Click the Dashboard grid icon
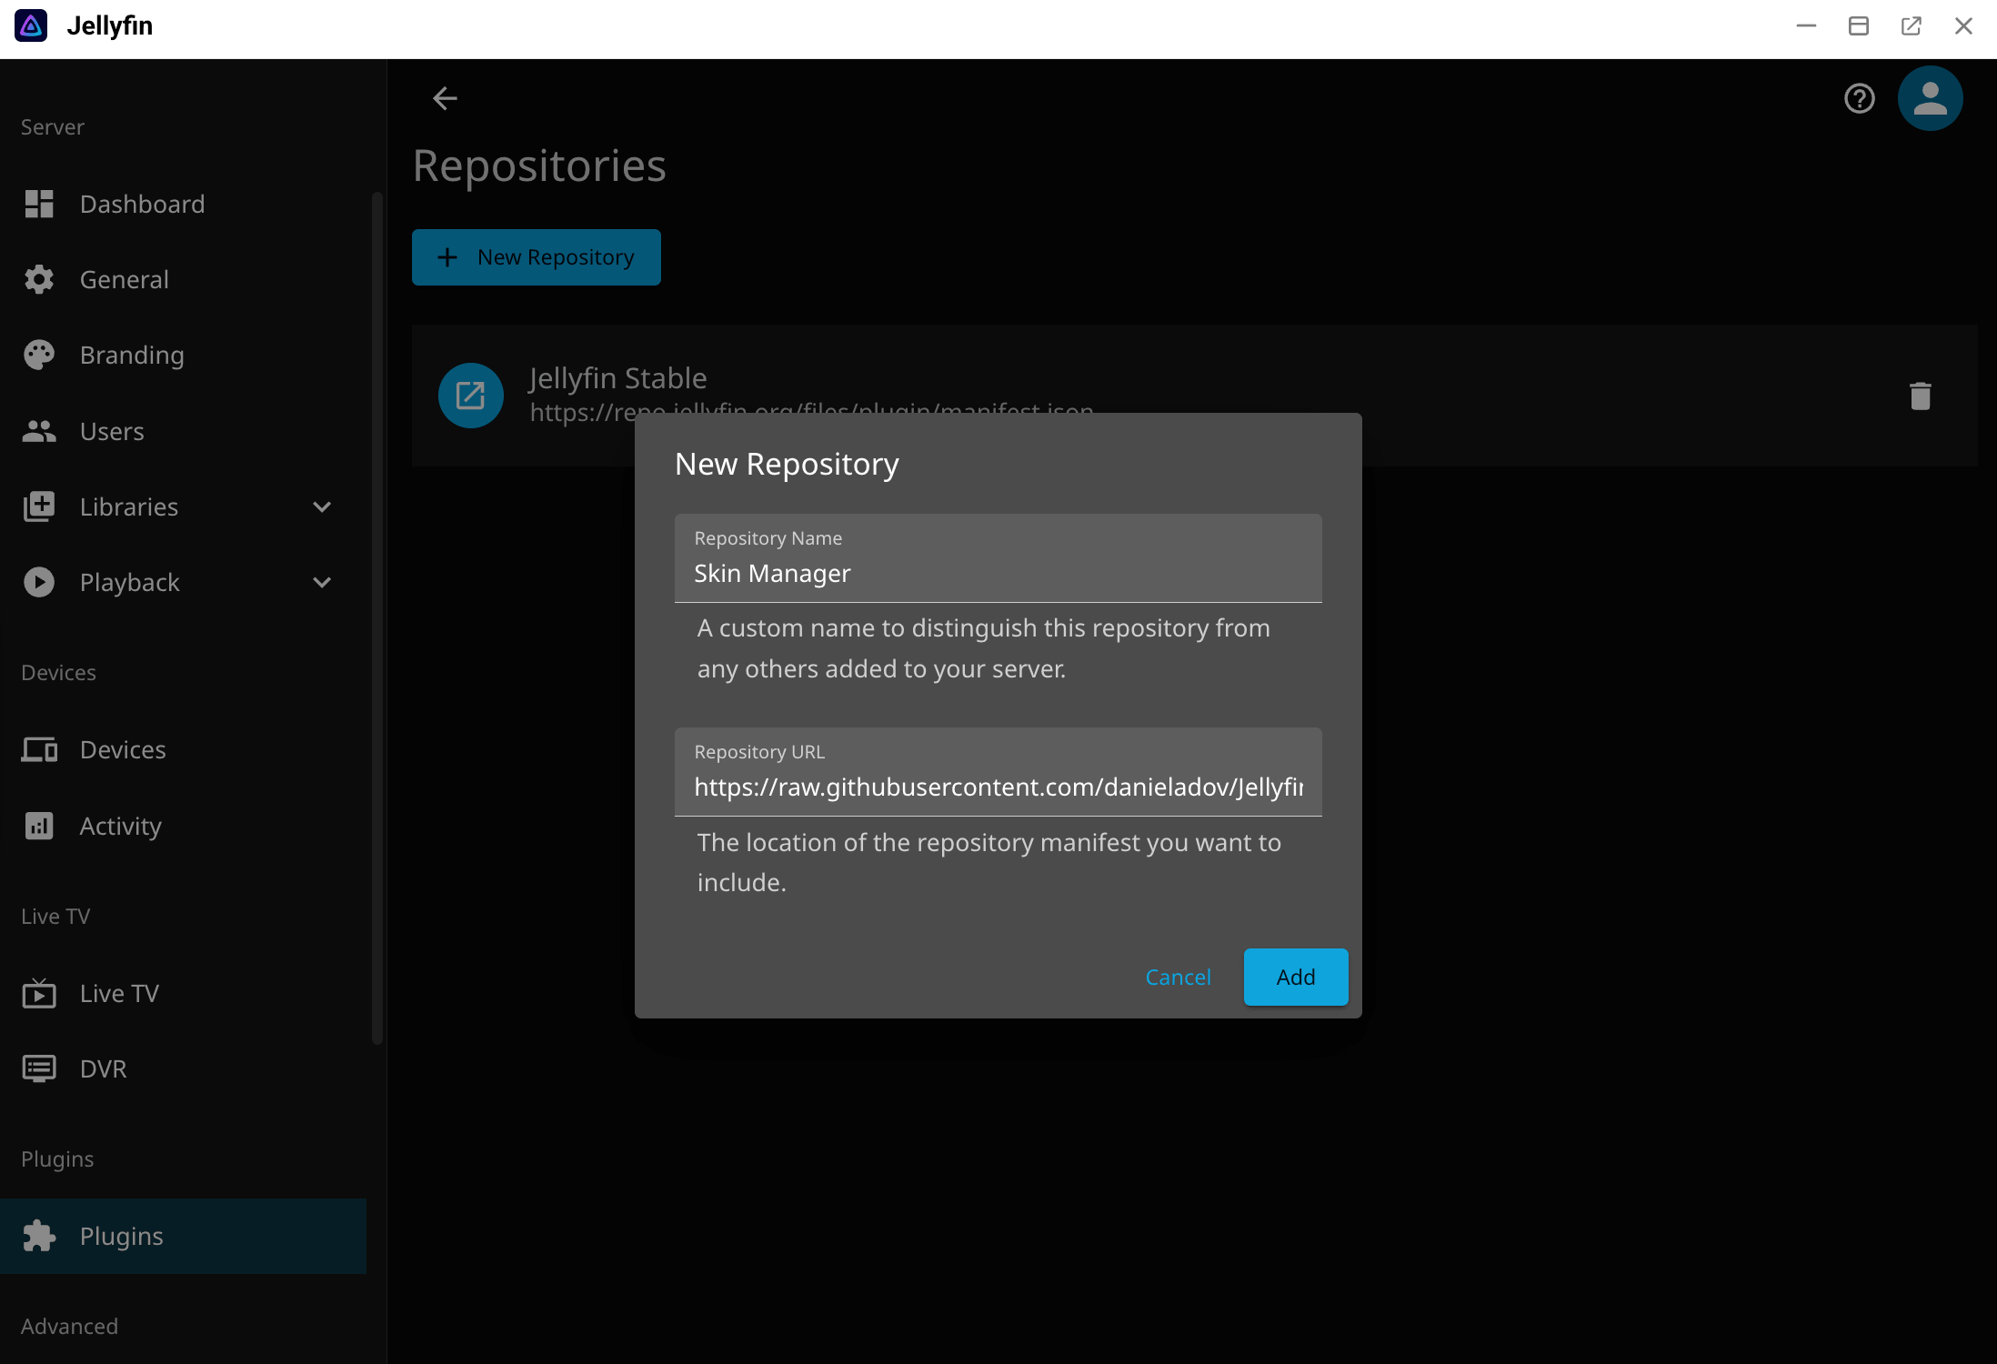Image resolution: width=1997 pixels, height=1364 pixels. (39, 204)
